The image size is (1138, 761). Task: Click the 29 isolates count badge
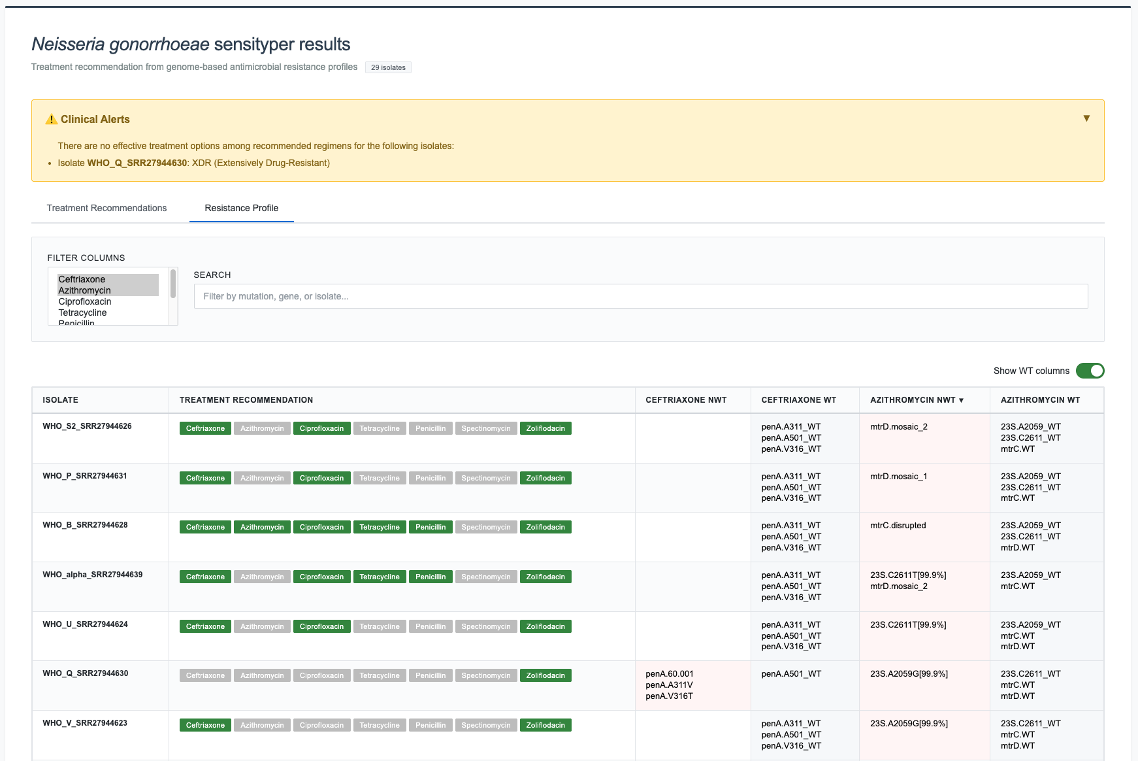pyautogui.click(x=388, y=67)
